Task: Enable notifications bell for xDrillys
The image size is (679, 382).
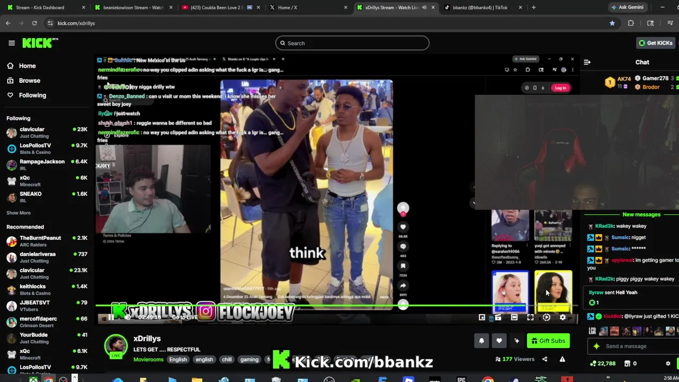Action: [x=481, y=341]
